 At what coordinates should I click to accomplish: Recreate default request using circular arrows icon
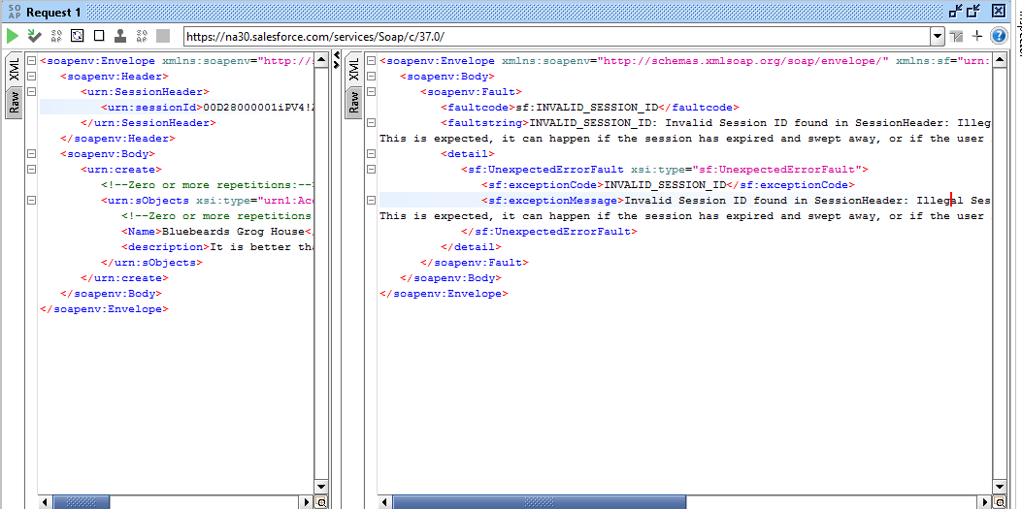[78, 36]
